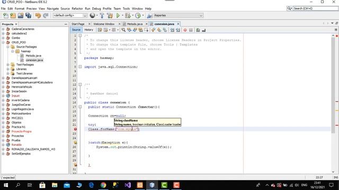Click the Save All toolbar icon
Image resolution: width=339 pixels, height=190 pixels.
point(28,15)
